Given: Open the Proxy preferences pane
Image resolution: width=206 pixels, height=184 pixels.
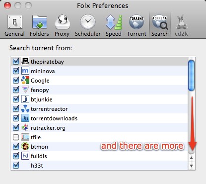Looking at the screenshot, I should [x=62, y=25].
